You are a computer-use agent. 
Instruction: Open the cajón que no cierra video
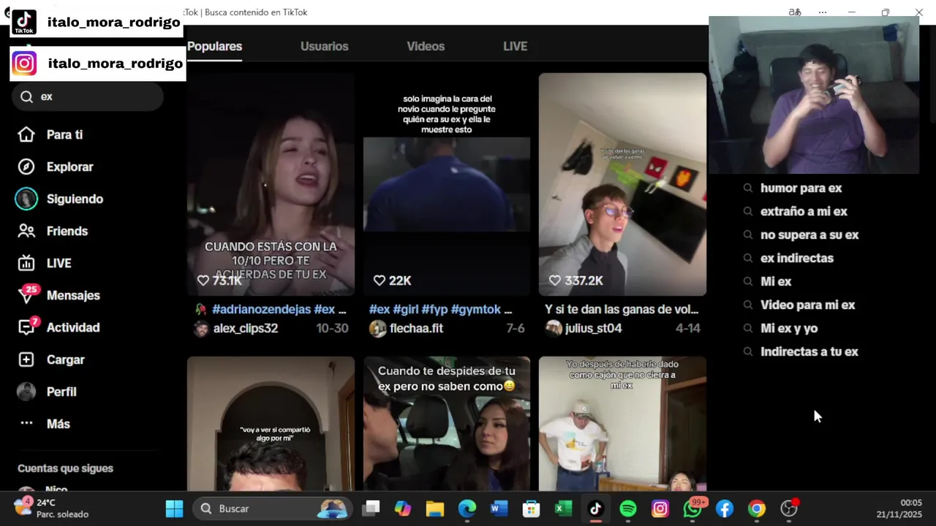tap(622, 424)
